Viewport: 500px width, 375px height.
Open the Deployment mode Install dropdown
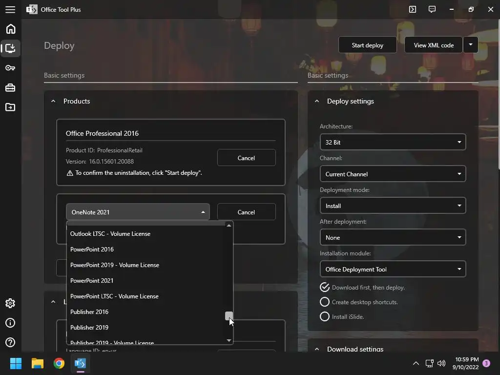pyautogui.click(x=393, y=206)
